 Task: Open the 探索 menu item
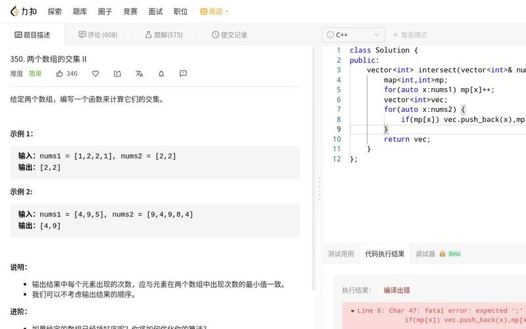(55, 11)
